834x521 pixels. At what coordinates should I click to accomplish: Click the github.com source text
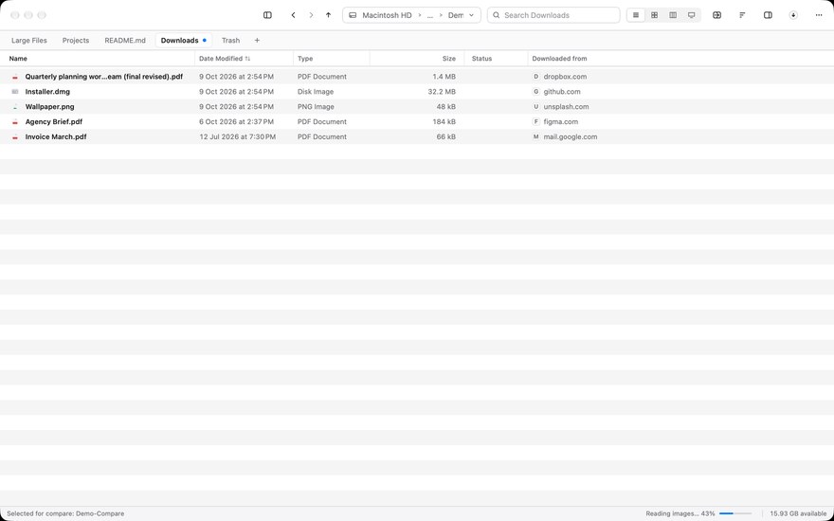pos(562,92)
